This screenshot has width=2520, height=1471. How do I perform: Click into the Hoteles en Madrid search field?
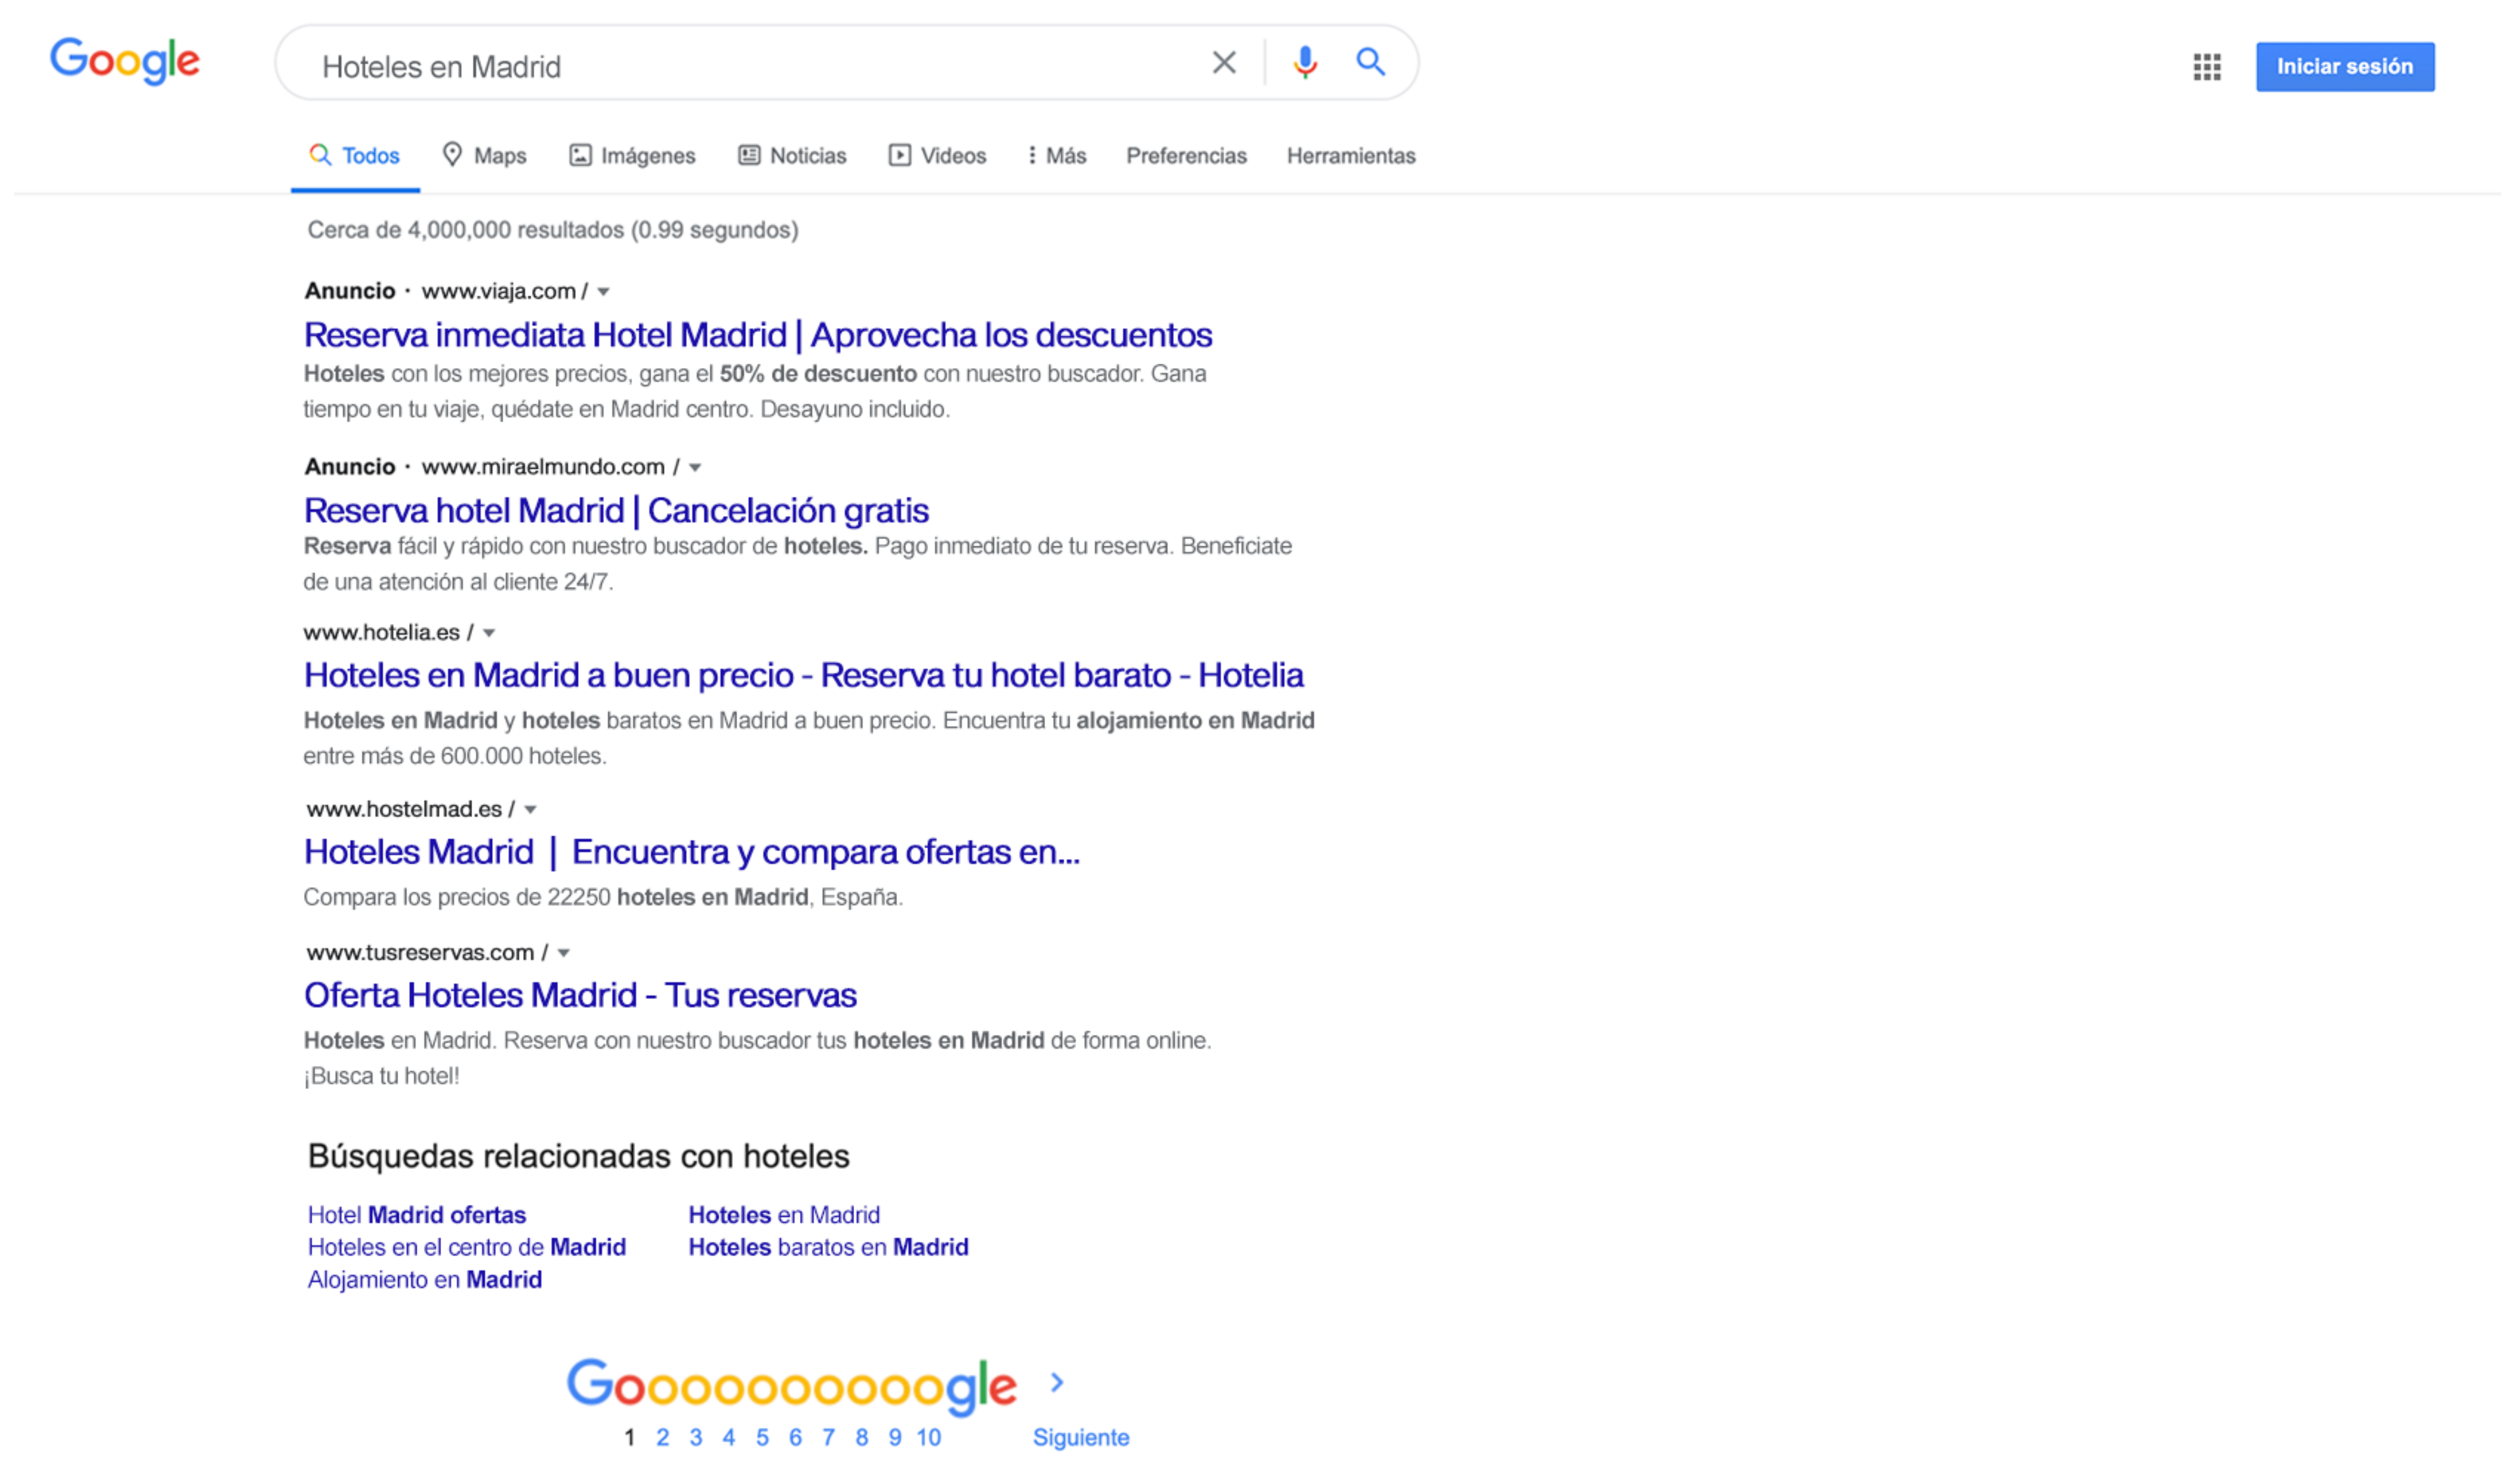pyautogui.click(x=740, y=67)
